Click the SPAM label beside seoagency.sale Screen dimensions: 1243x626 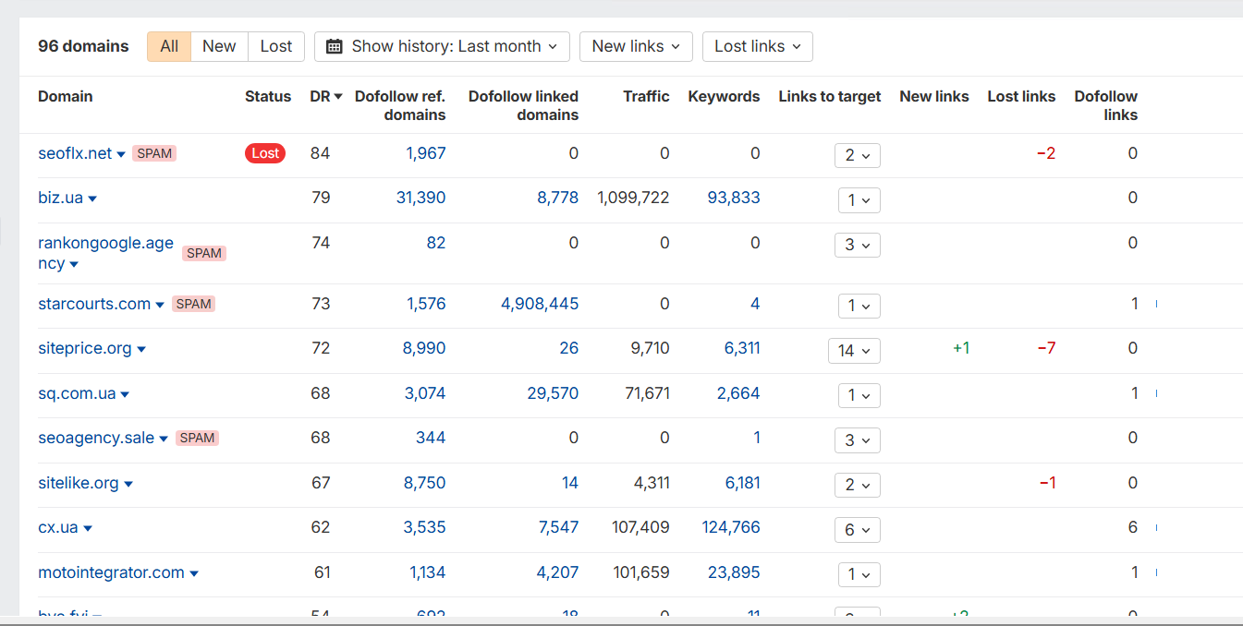click(x=197, y=438)
